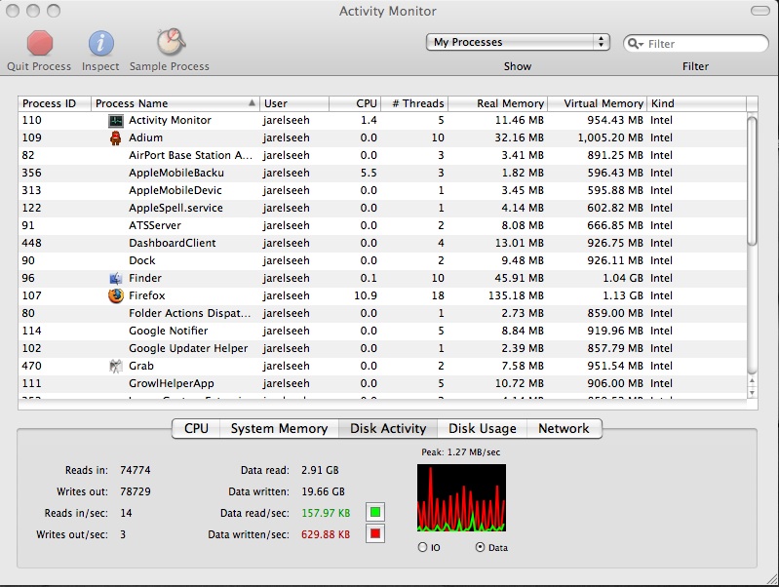Sort by Real Memory column header
Screen dimensions: 779x587
tap(498, 103)
